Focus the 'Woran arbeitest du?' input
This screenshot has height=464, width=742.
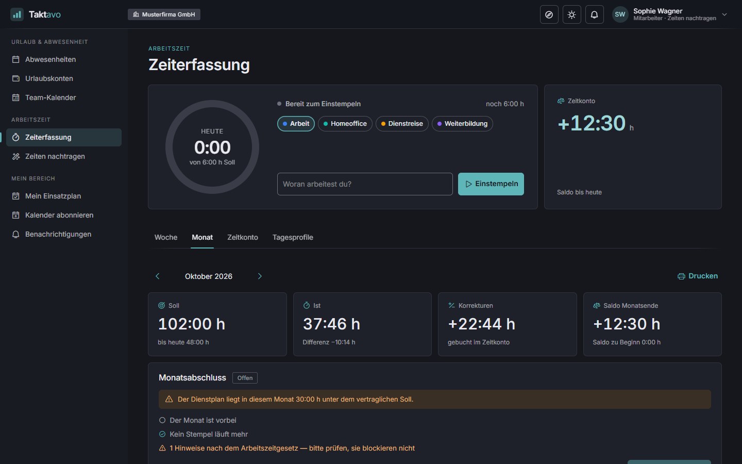click(x=365, y=184)
